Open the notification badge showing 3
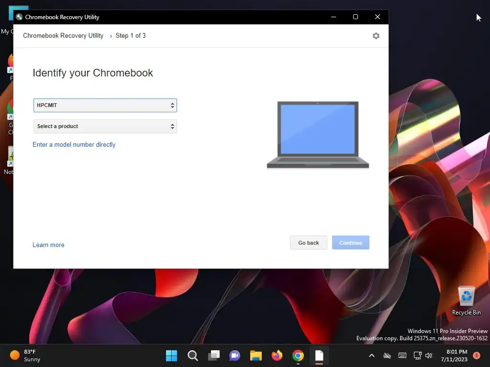The height and width of the screenshot is (367, 490). tap(477, 356)
